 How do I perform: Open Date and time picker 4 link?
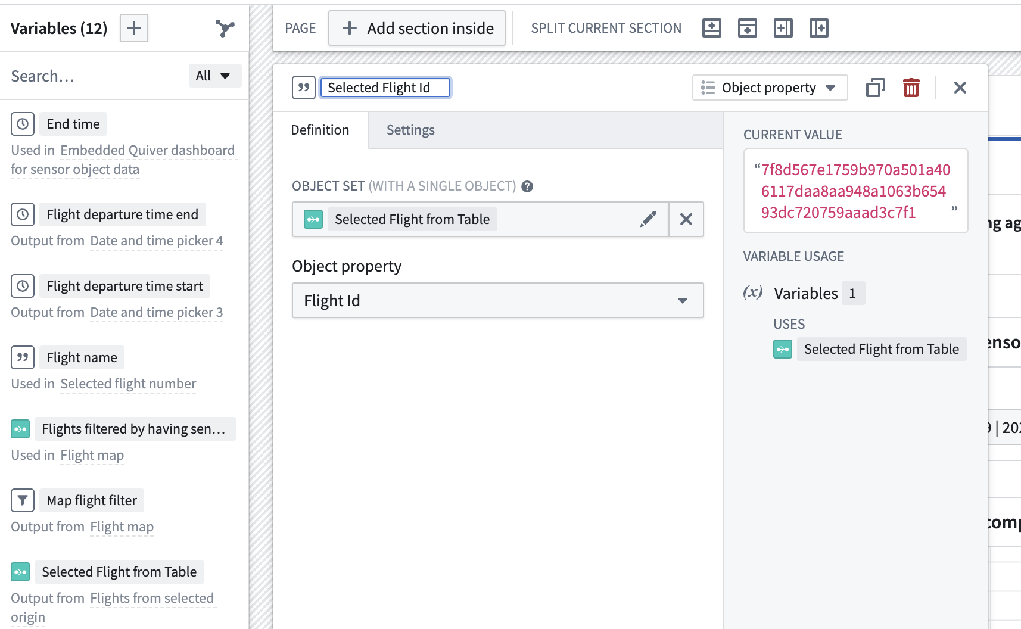tap(157, 241)
